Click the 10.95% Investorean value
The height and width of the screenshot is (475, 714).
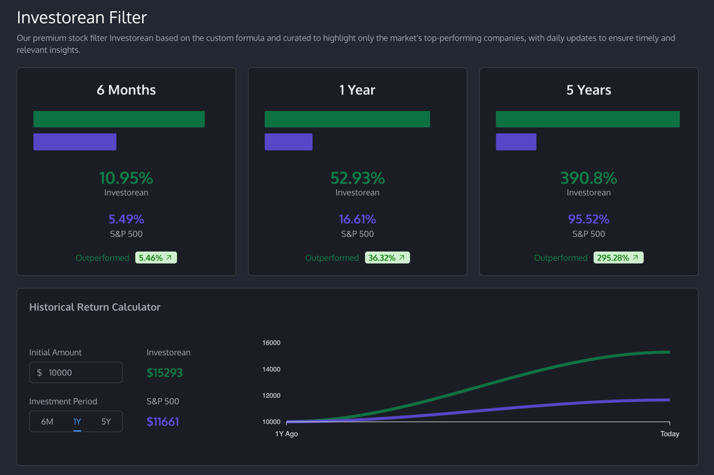126,178
